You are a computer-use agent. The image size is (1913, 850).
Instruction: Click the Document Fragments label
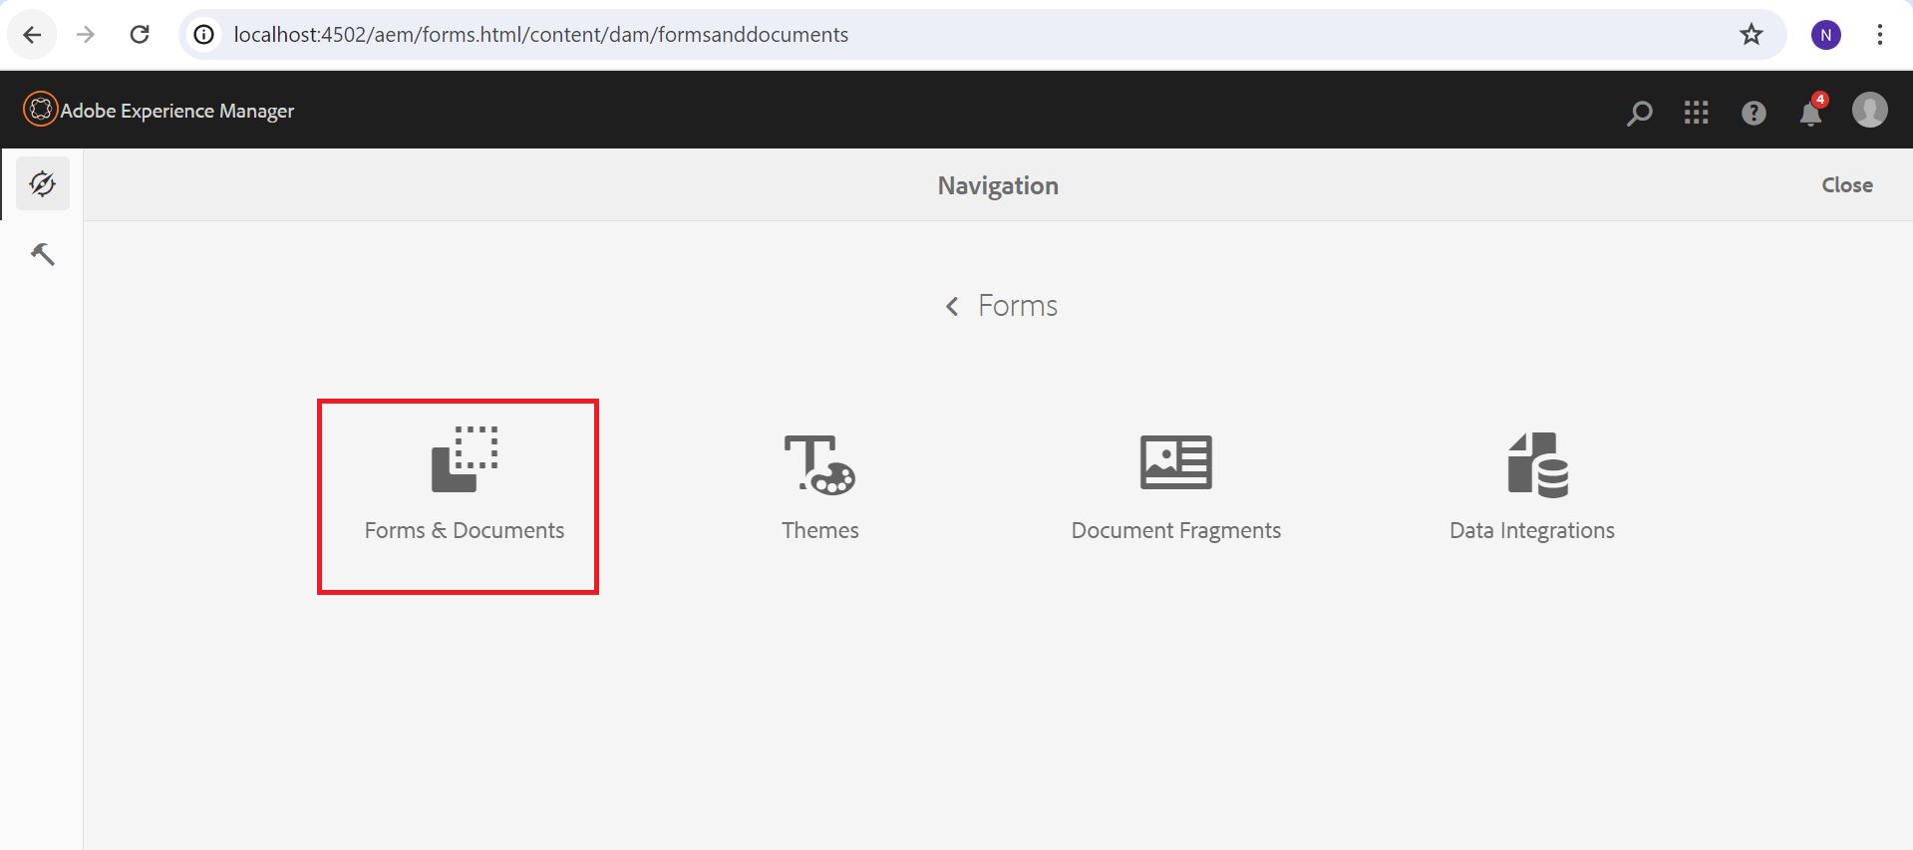pos(1176,531)
